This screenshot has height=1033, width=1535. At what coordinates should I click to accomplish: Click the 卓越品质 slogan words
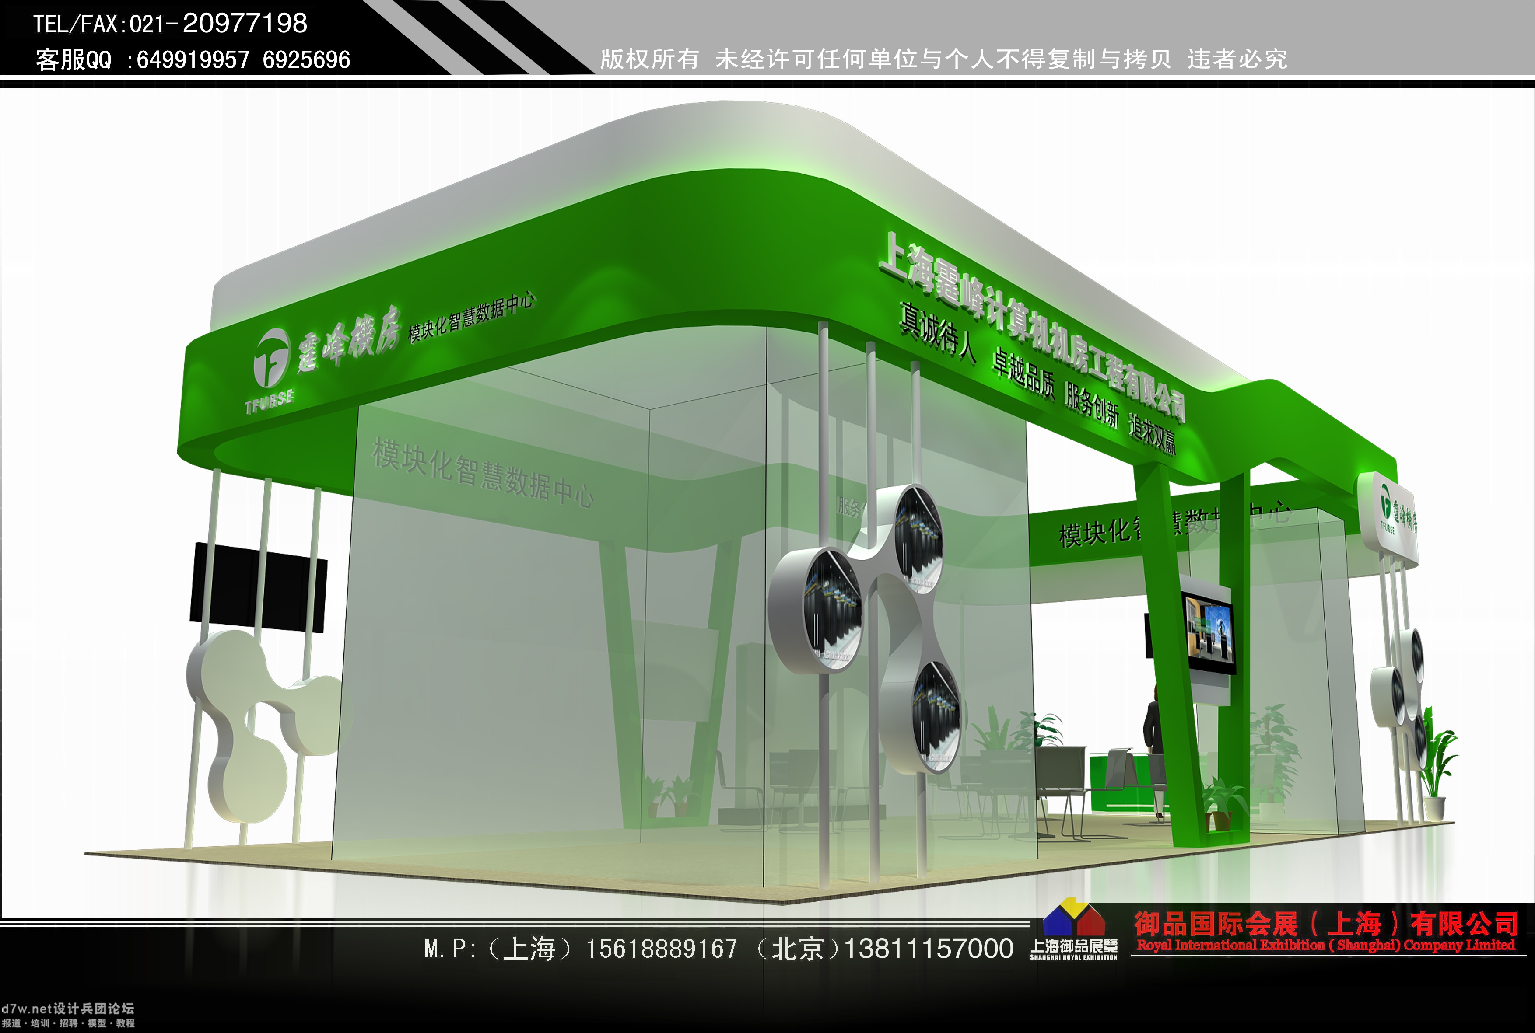point(1023,373)
